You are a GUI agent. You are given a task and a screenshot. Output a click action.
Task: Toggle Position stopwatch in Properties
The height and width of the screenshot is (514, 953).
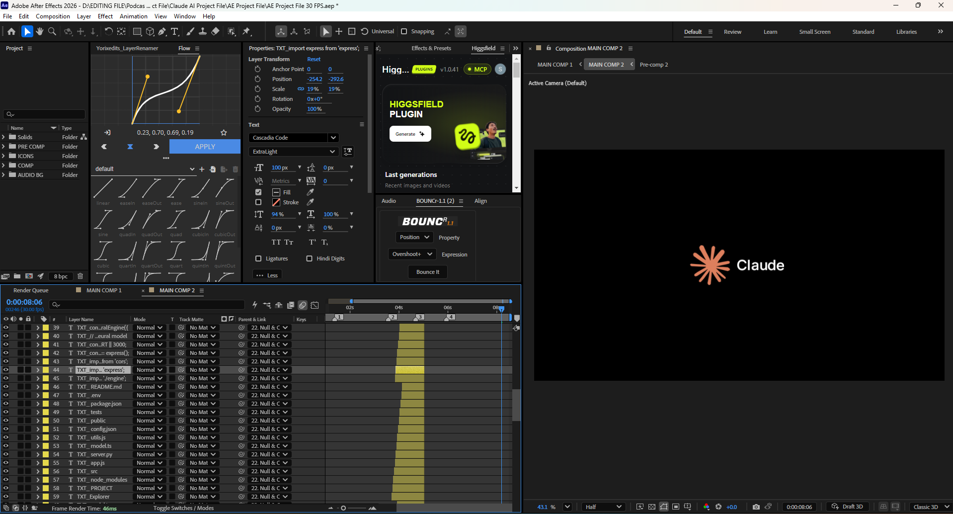(x=257, y=79)
